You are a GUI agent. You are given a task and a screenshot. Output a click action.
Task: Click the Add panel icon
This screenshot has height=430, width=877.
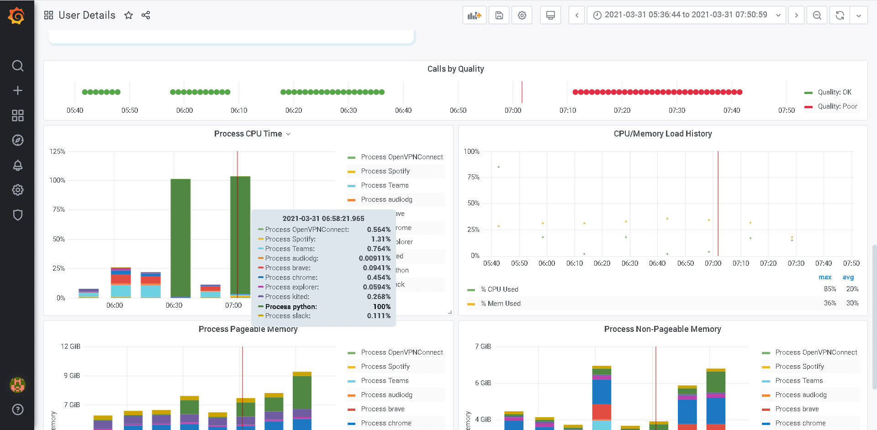[474, 15]
